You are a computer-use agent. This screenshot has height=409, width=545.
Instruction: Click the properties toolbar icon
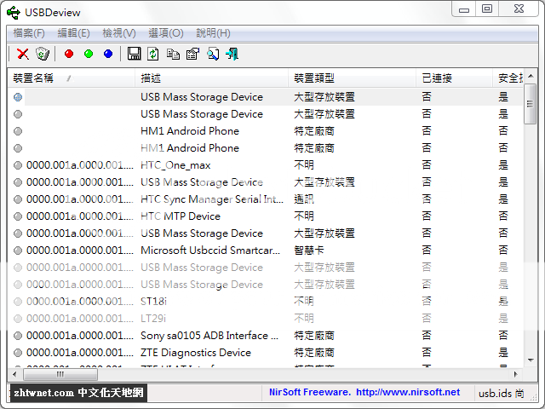pyautogui.click(x=192, y=54)
